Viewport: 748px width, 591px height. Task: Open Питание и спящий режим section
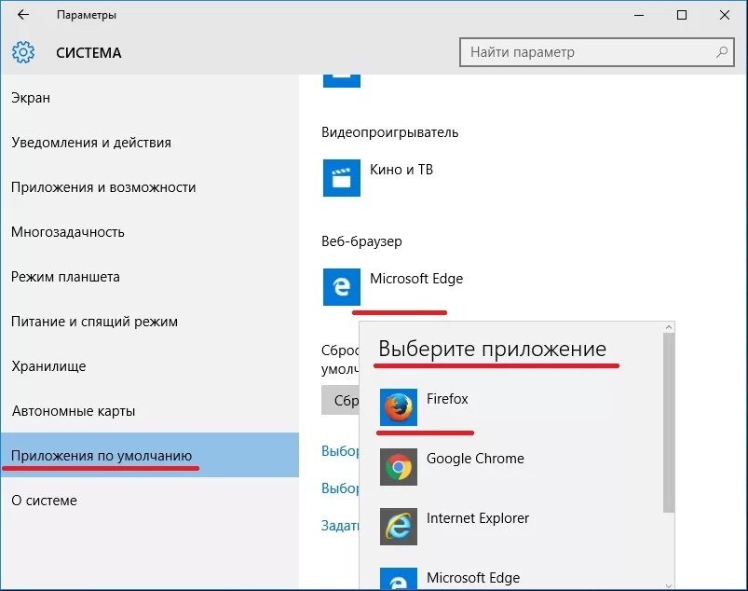(x=150, y=322)
